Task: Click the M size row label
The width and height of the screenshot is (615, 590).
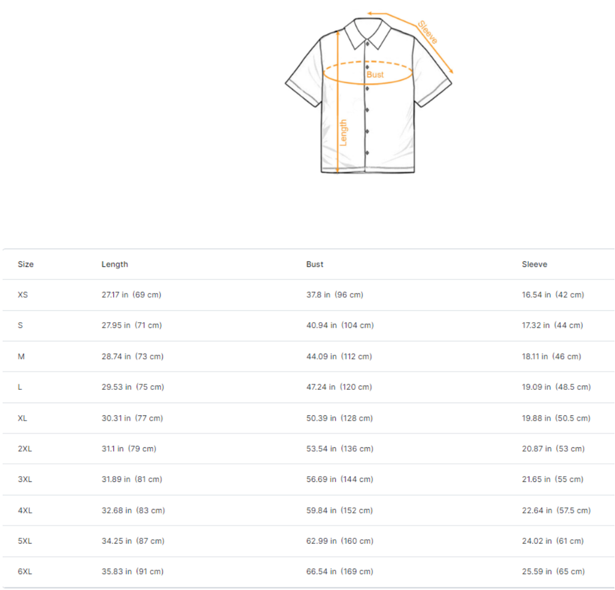Action: (21, 357)
